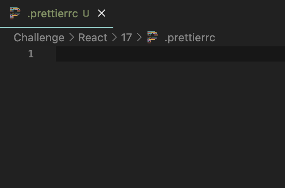The height and width of the screenshot is (188, 285).
Task: Click the chevron following the 17 breadcrumb
Action: (x=139, y=38)
